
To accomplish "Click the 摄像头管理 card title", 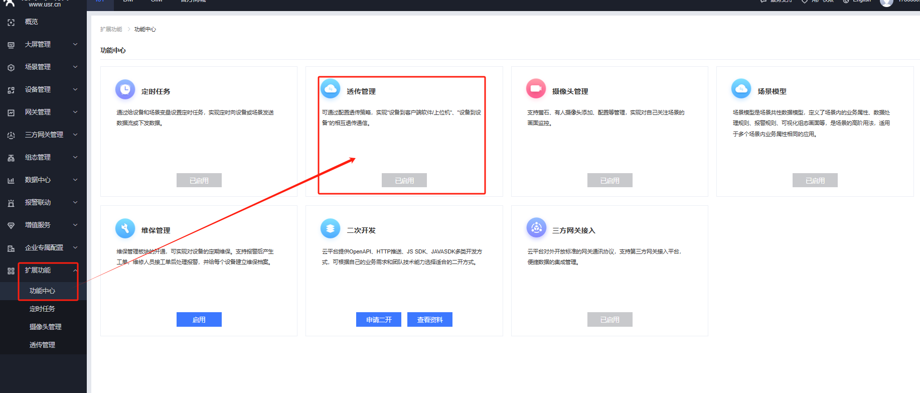I will point(570,91).
